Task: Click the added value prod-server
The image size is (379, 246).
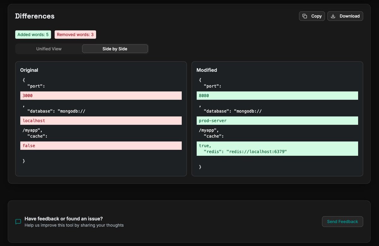Action: 277,120
